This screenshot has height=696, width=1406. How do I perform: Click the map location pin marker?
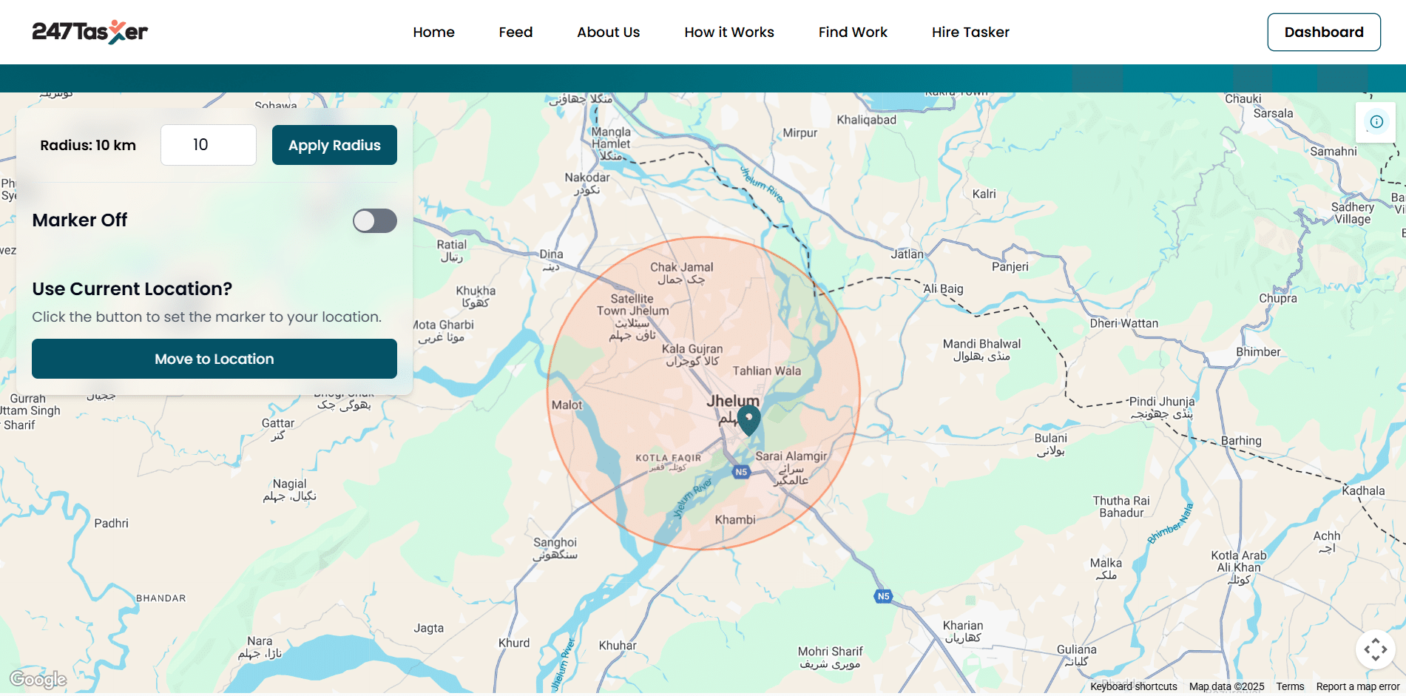748,419
